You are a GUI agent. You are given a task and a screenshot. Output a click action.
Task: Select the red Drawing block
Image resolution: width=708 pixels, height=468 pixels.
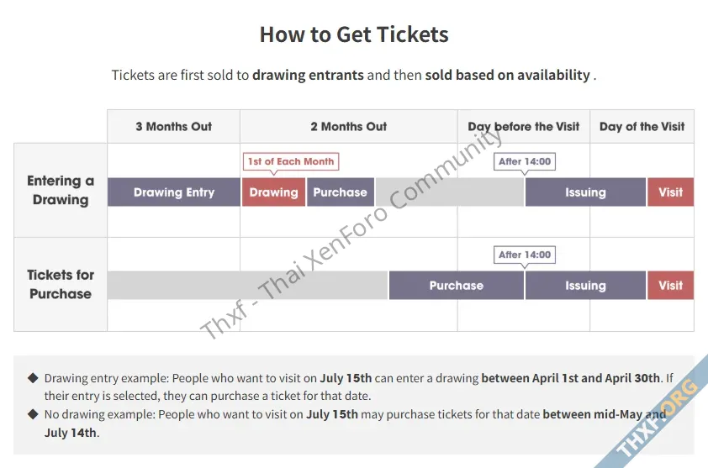(273, 192)
